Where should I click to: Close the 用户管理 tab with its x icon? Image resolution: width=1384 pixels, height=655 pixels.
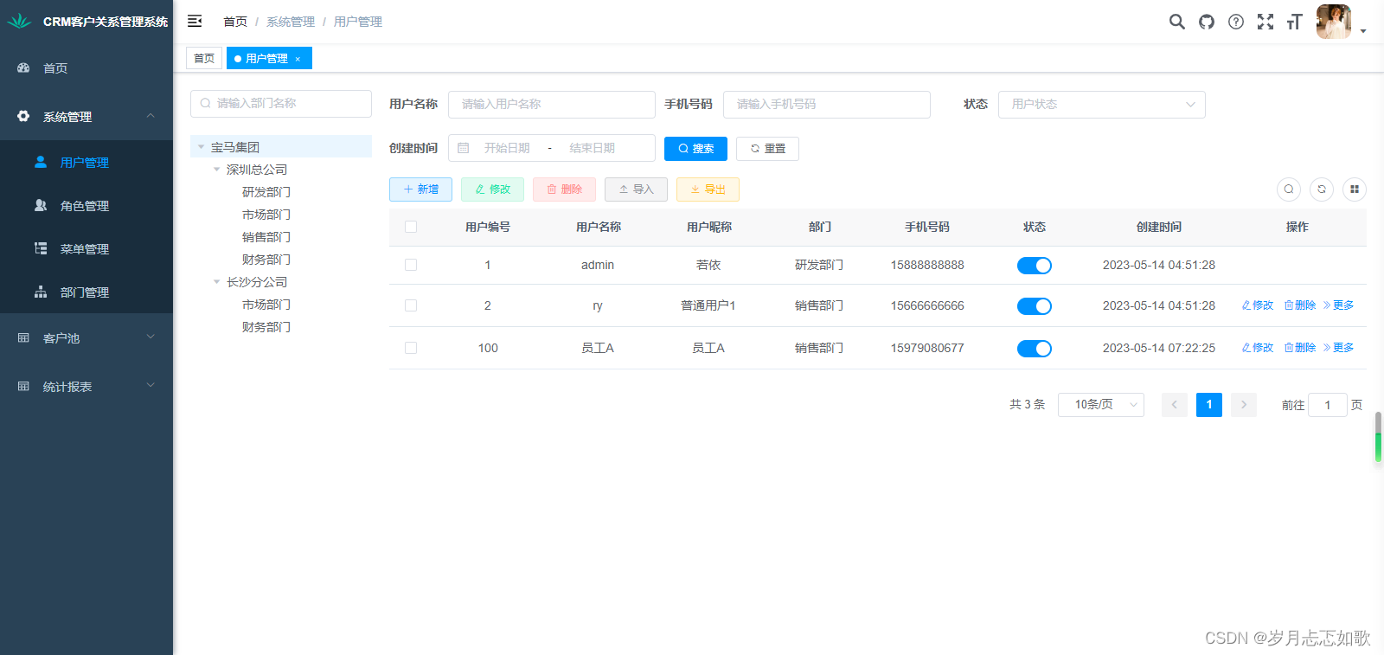(x=298, y=59)
